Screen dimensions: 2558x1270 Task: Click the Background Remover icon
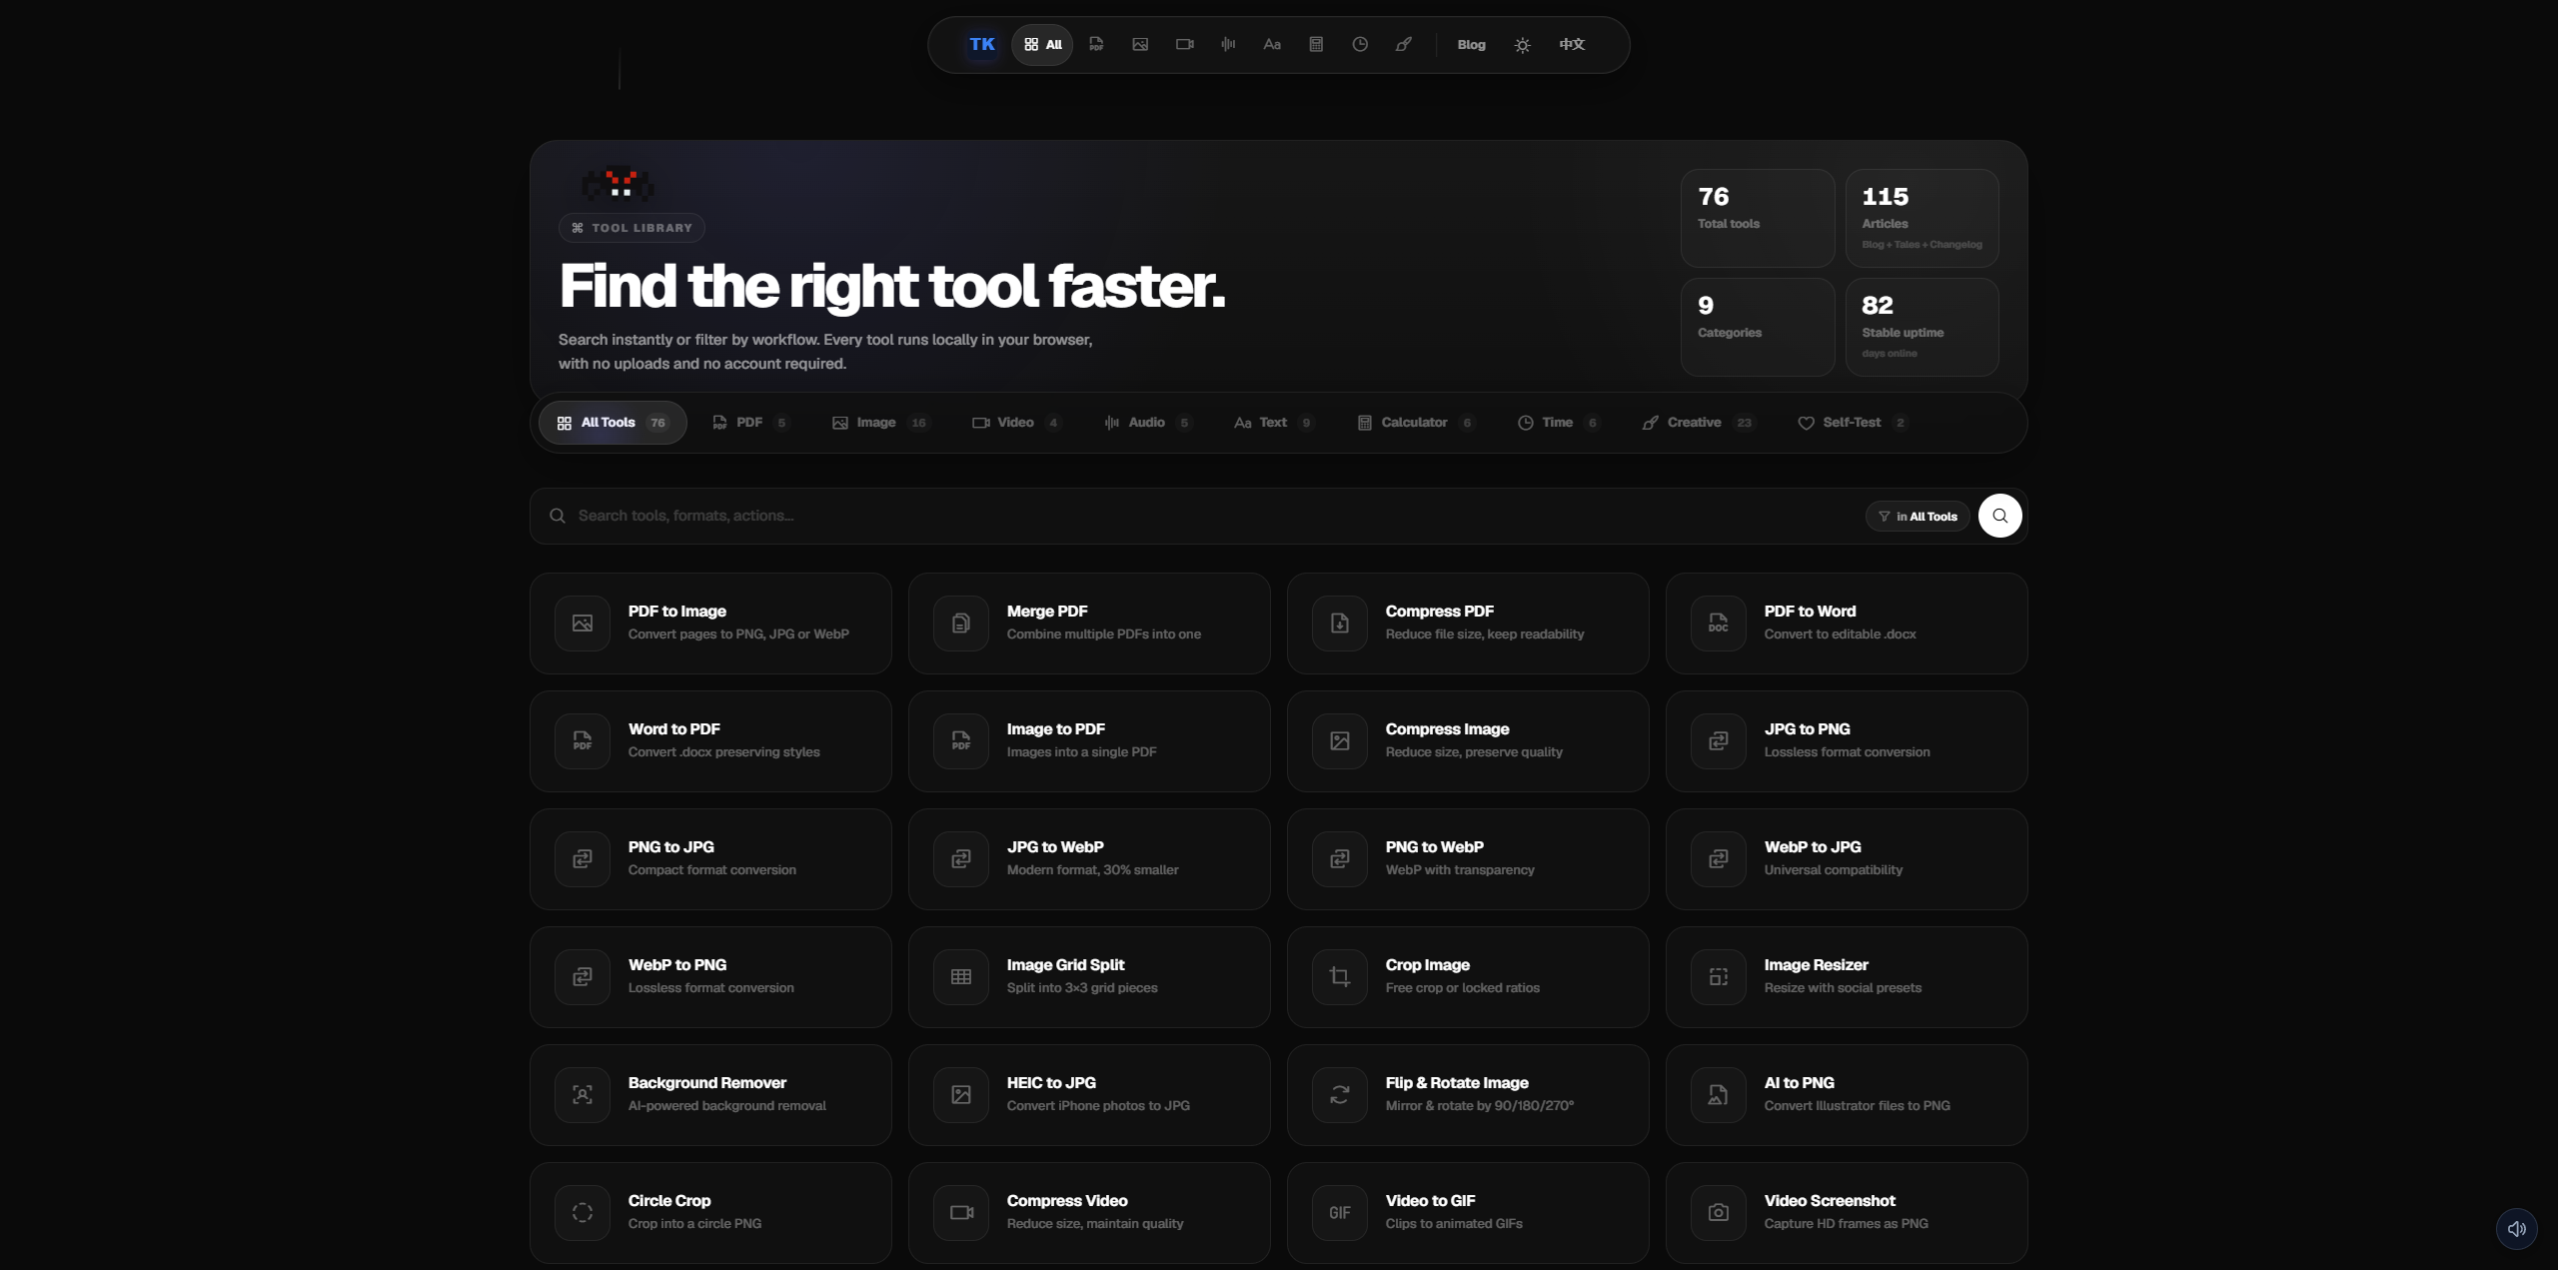coord(583,1095)
